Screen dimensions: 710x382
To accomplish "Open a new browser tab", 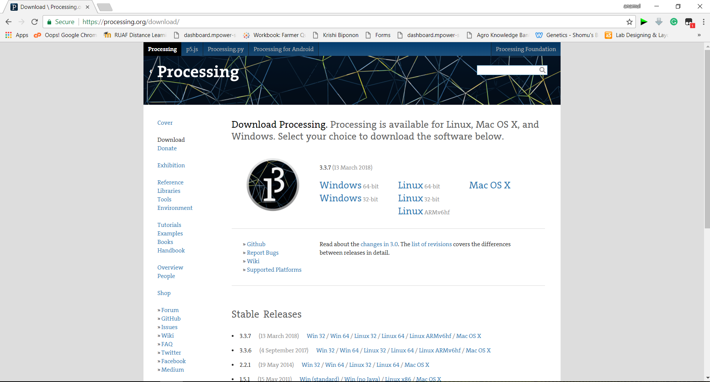I will point(105,7).
